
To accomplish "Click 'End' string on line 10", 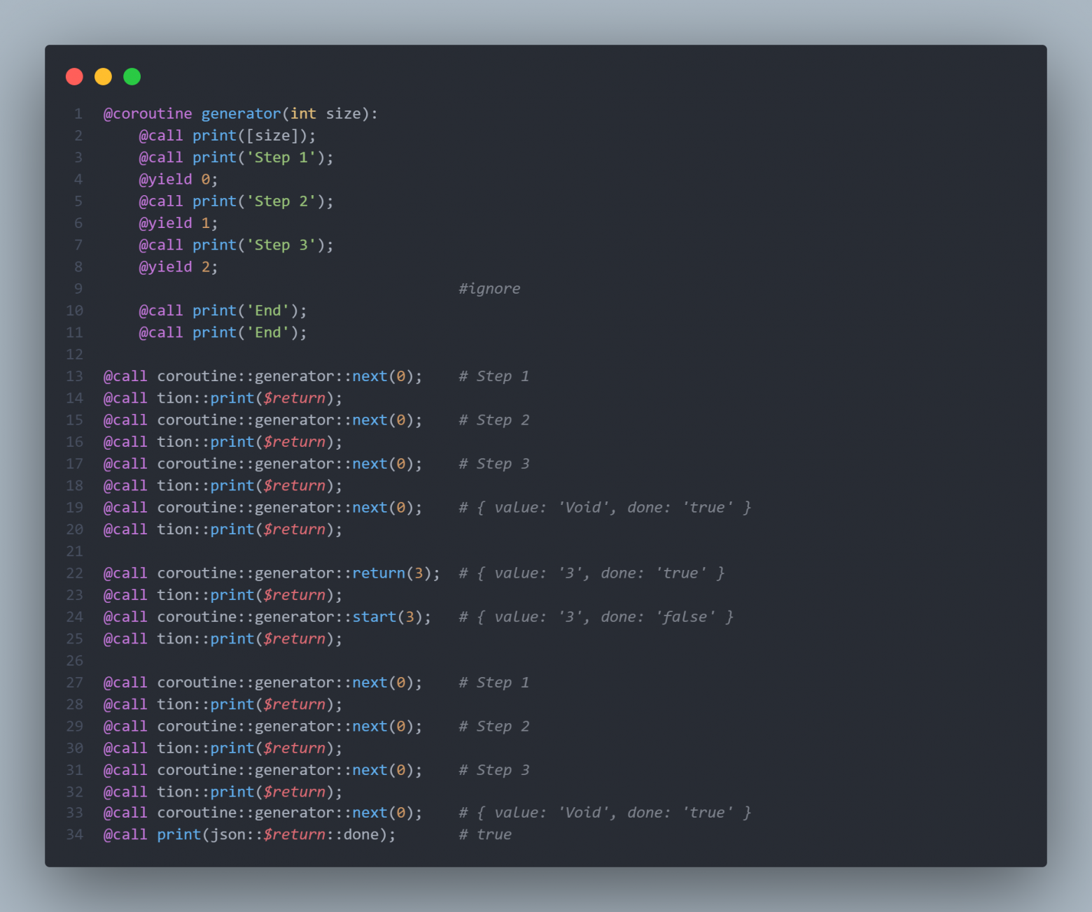I will click(x=267, y=310).
